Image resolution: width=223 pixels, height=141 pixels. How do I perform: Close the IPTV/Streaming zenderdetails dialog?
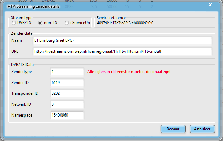point(210,5)
